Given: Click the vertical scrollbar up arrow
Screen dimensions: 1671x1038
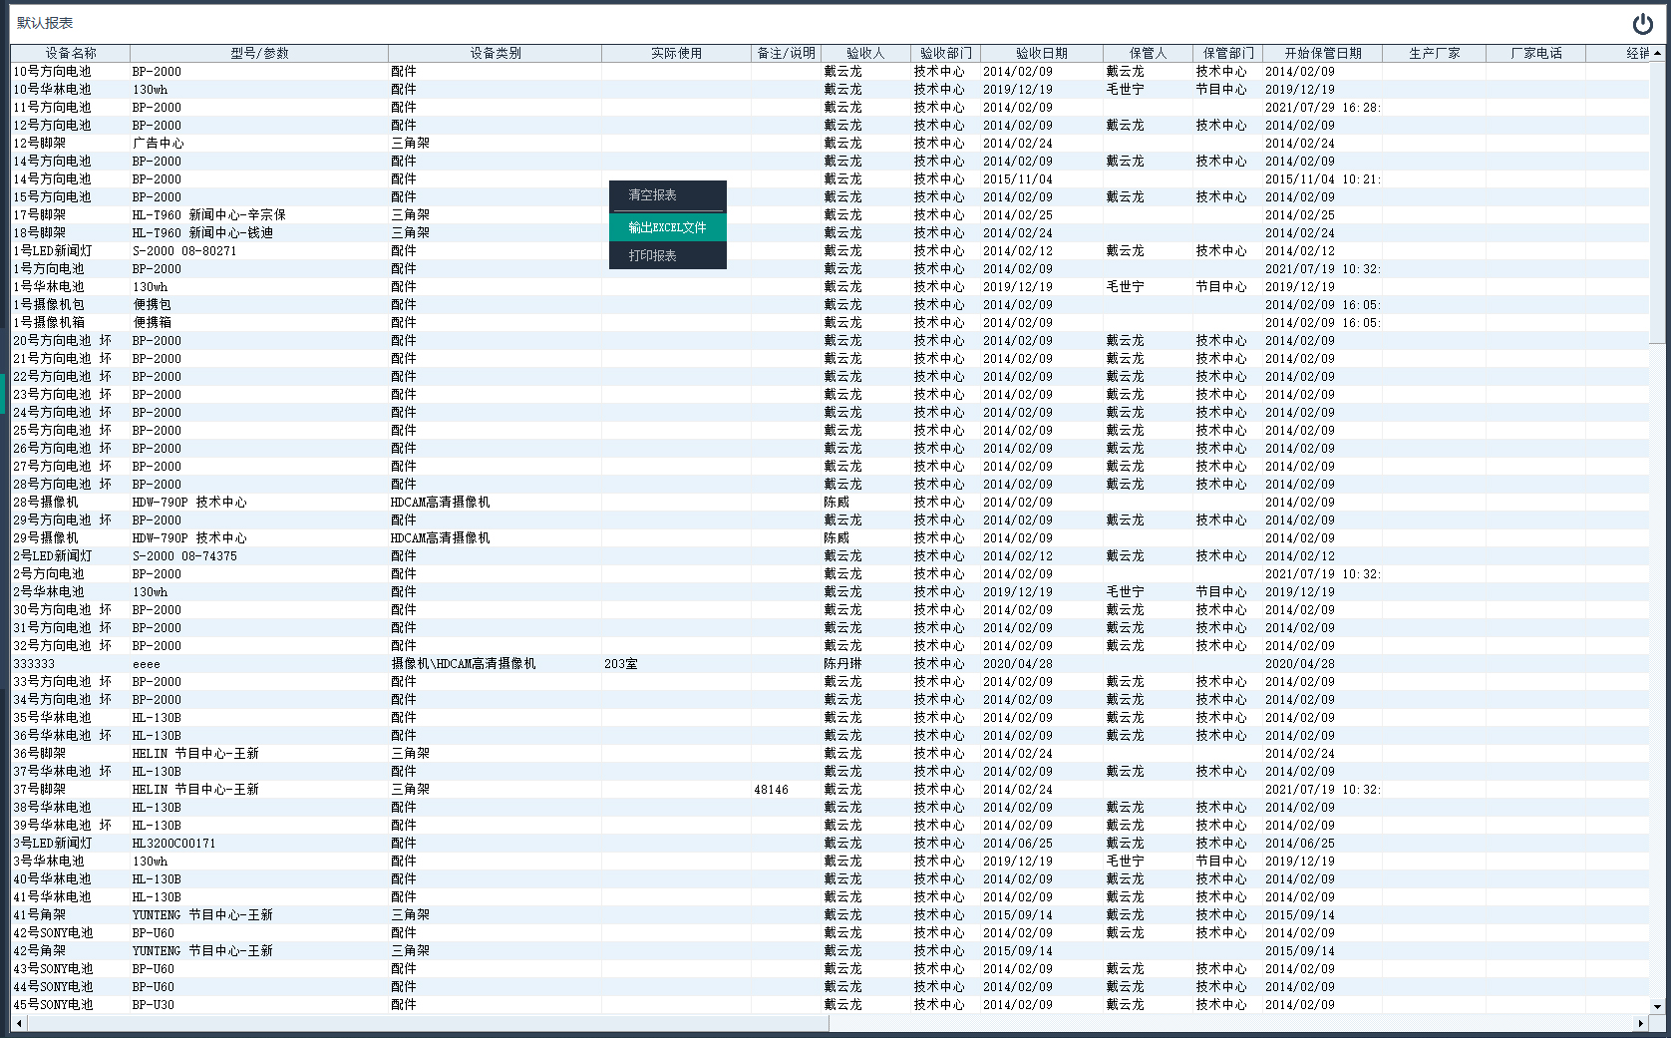Looking at the screenshot, I should 1657,53.
